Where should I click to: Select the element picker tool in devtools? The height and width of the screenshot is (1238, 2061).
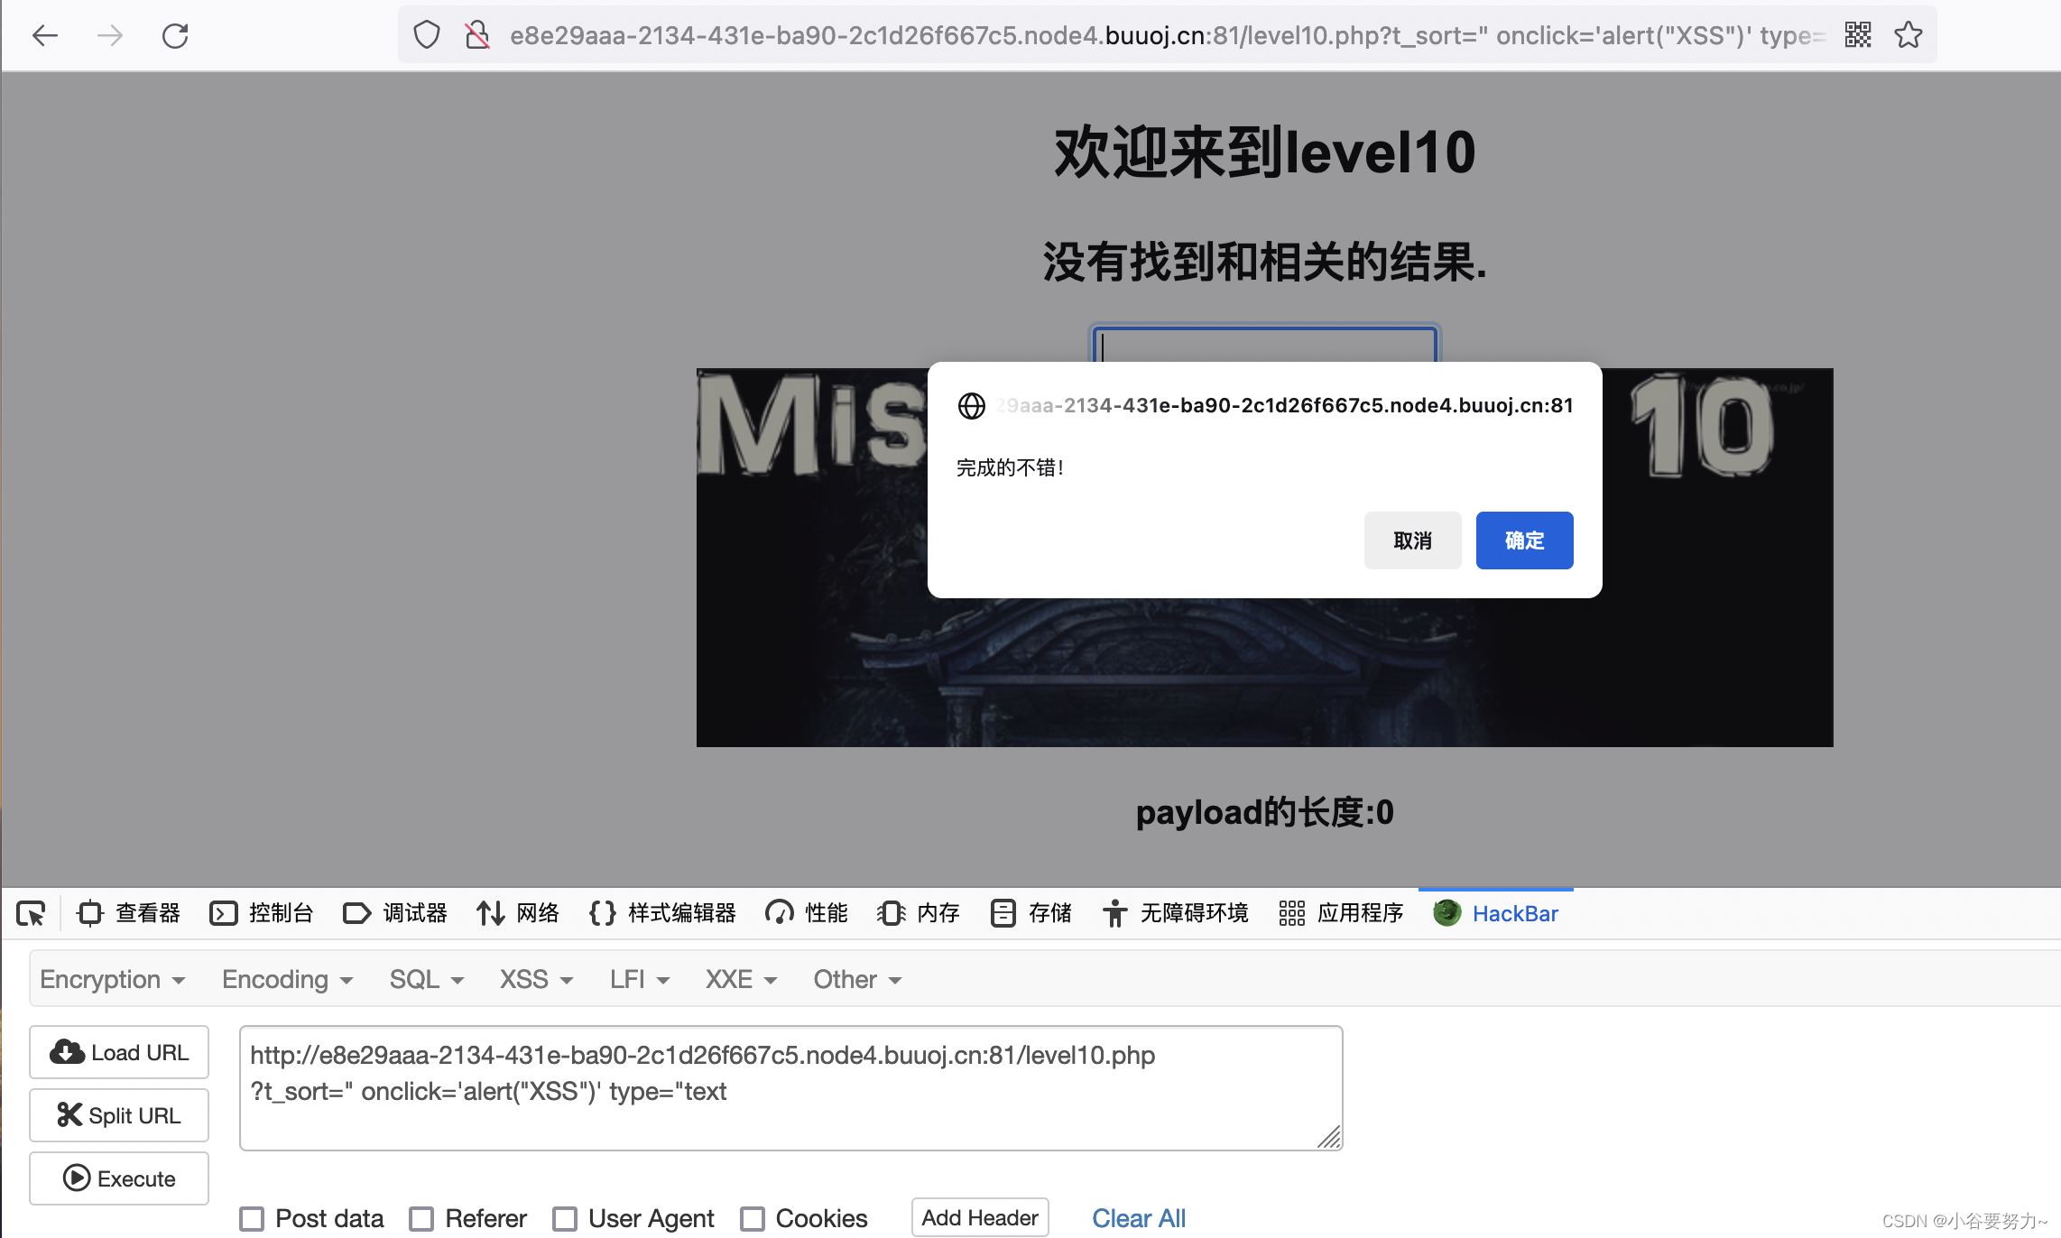[30, 913]
